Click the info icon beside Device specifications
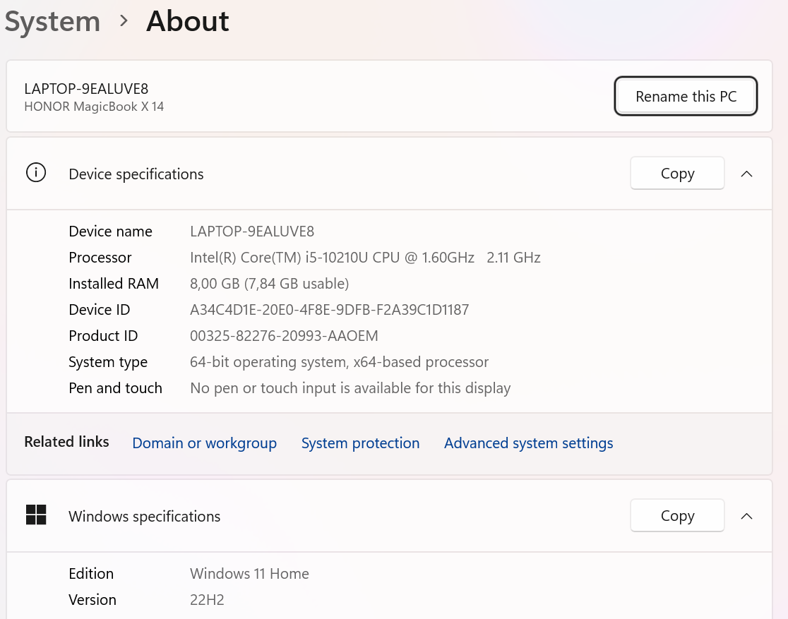The height and width of the screenshot is (619, 788). [36, 173]
